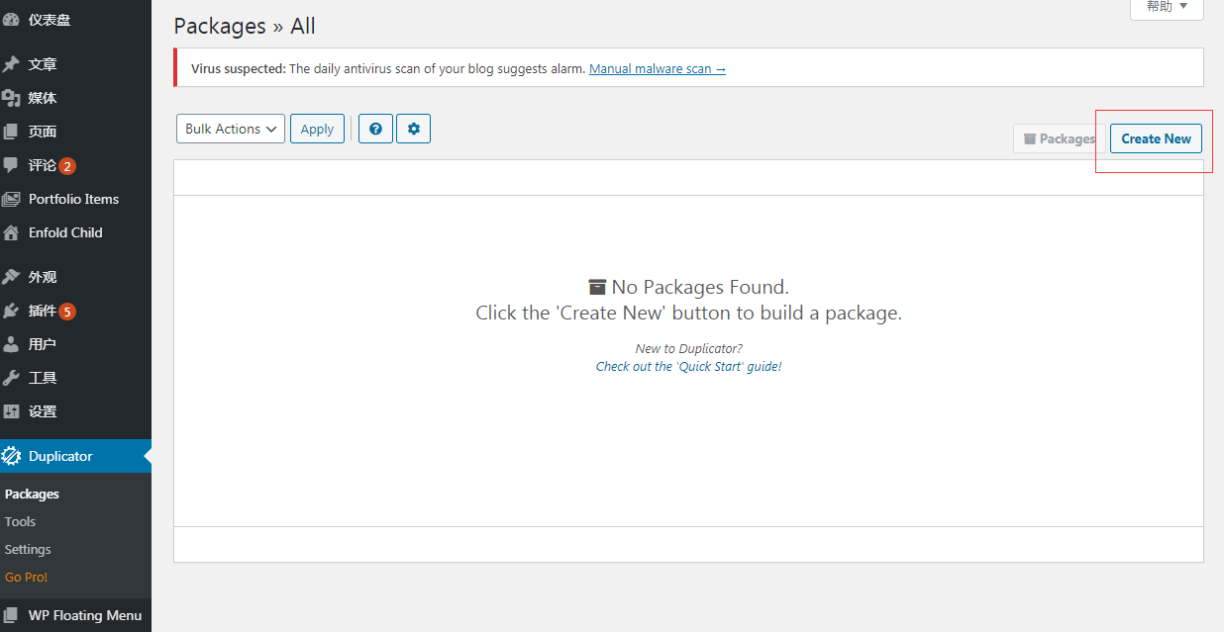Follow the Manual malware scan link

tap(658, 69)
